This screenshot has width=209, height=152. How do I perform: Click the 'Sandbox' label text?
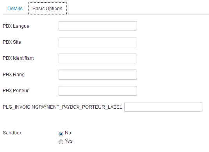12,133
